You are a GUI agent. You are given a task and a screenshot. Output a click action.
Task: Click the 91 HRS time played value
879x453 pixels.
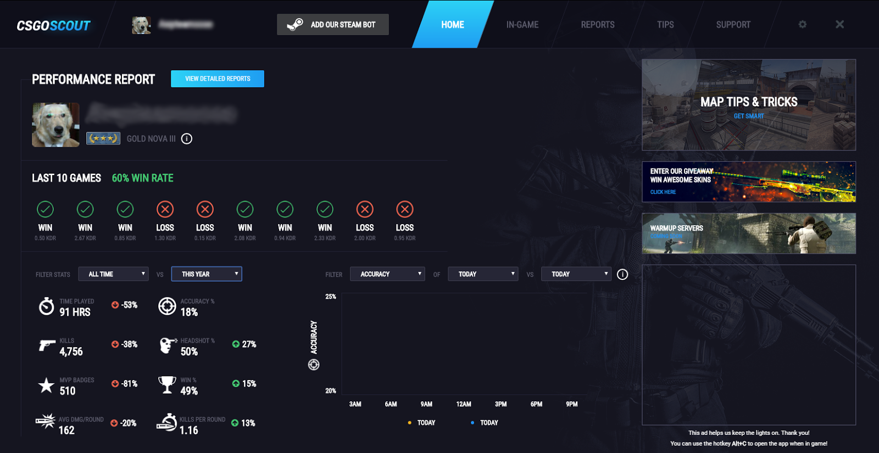[x=75, y=312]
